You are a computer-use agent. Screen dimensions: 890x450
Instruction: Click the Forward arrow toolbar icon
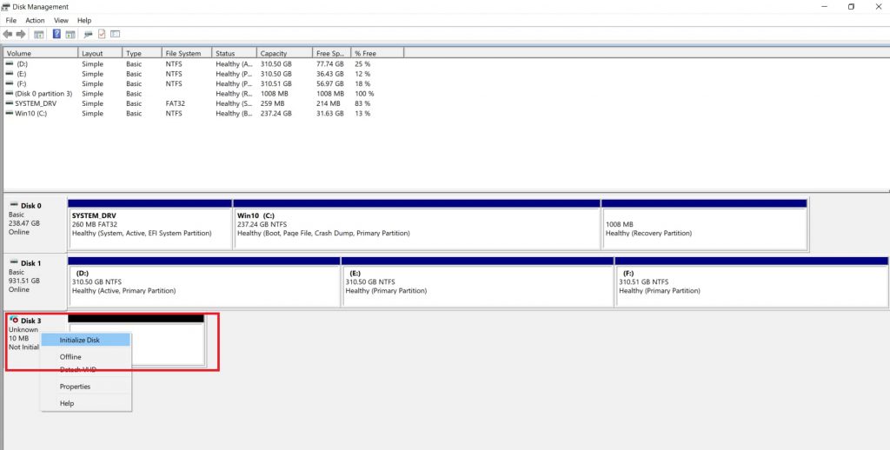(21, 35)
